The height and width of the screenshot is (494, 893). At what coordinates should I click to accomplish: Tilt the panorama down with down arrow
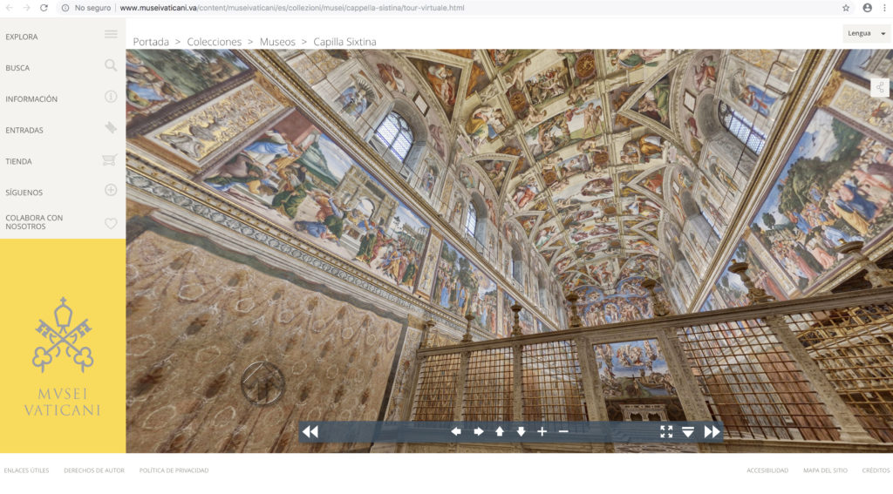coord(521,432)
